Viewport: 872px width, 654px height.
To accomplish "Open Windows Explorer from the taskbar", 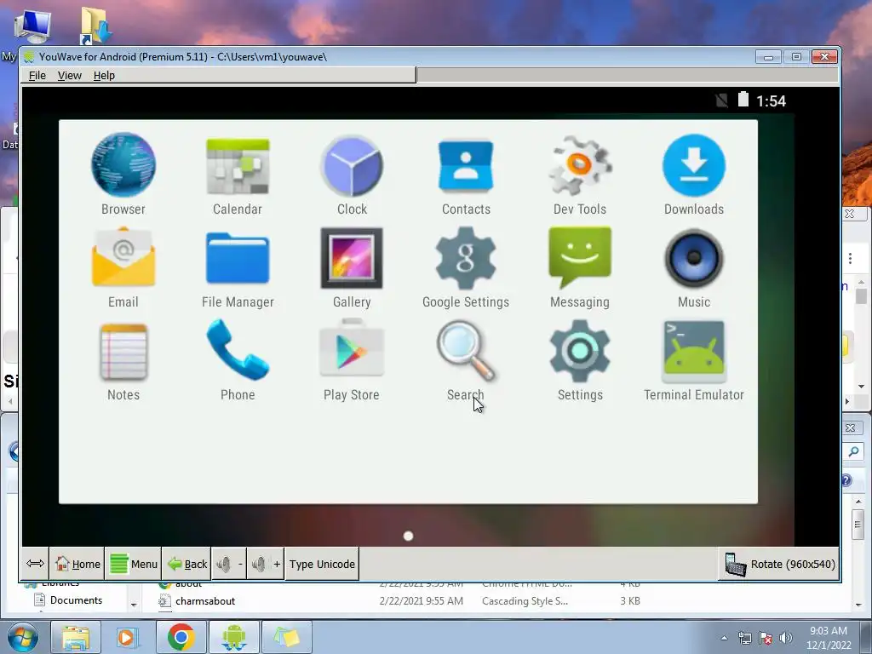I will [76, 637].
